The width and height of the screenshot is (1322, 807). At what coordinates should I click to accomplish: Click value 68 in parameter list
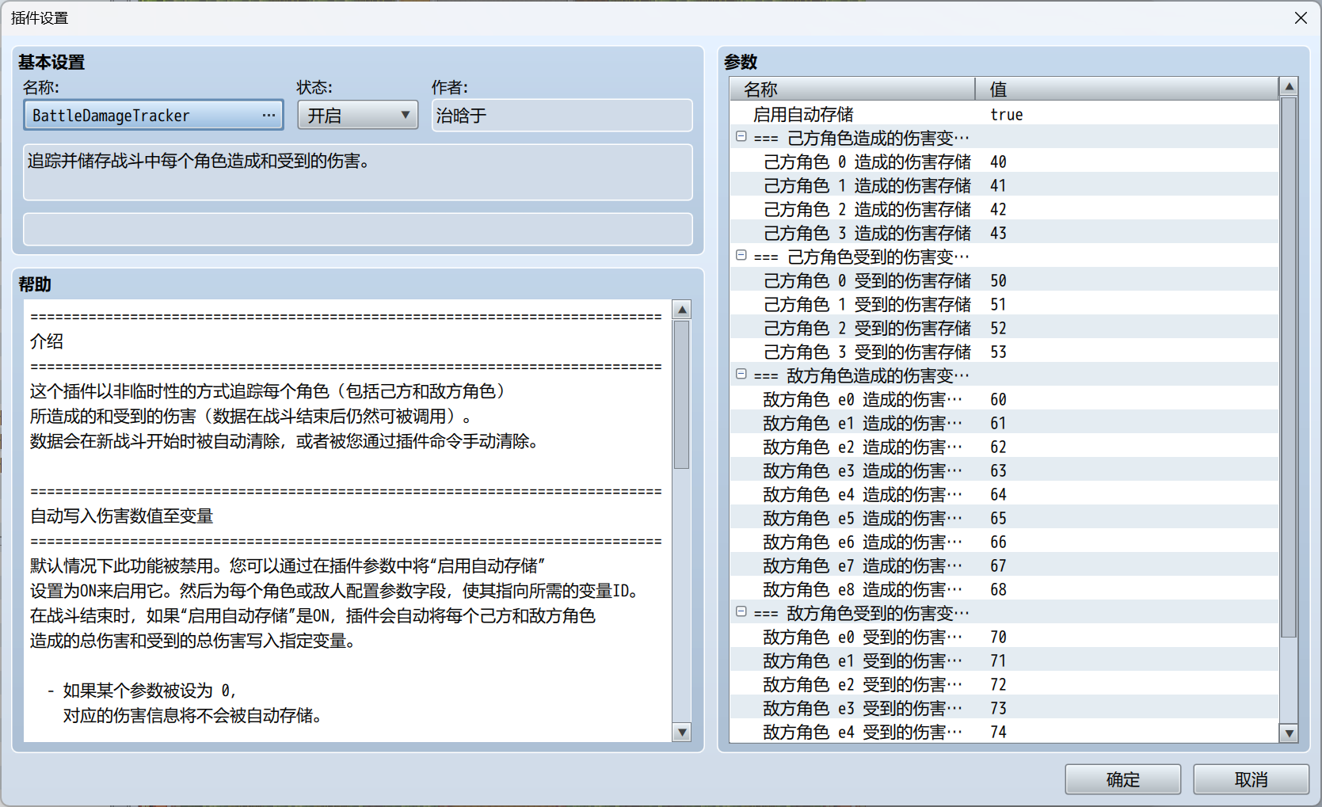(998, 589)
